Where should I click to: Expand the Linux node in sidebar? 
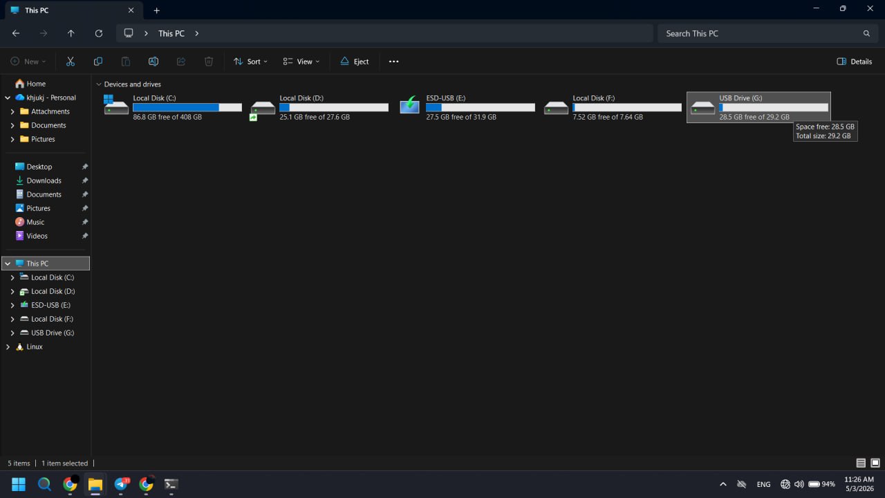(8, 347)
